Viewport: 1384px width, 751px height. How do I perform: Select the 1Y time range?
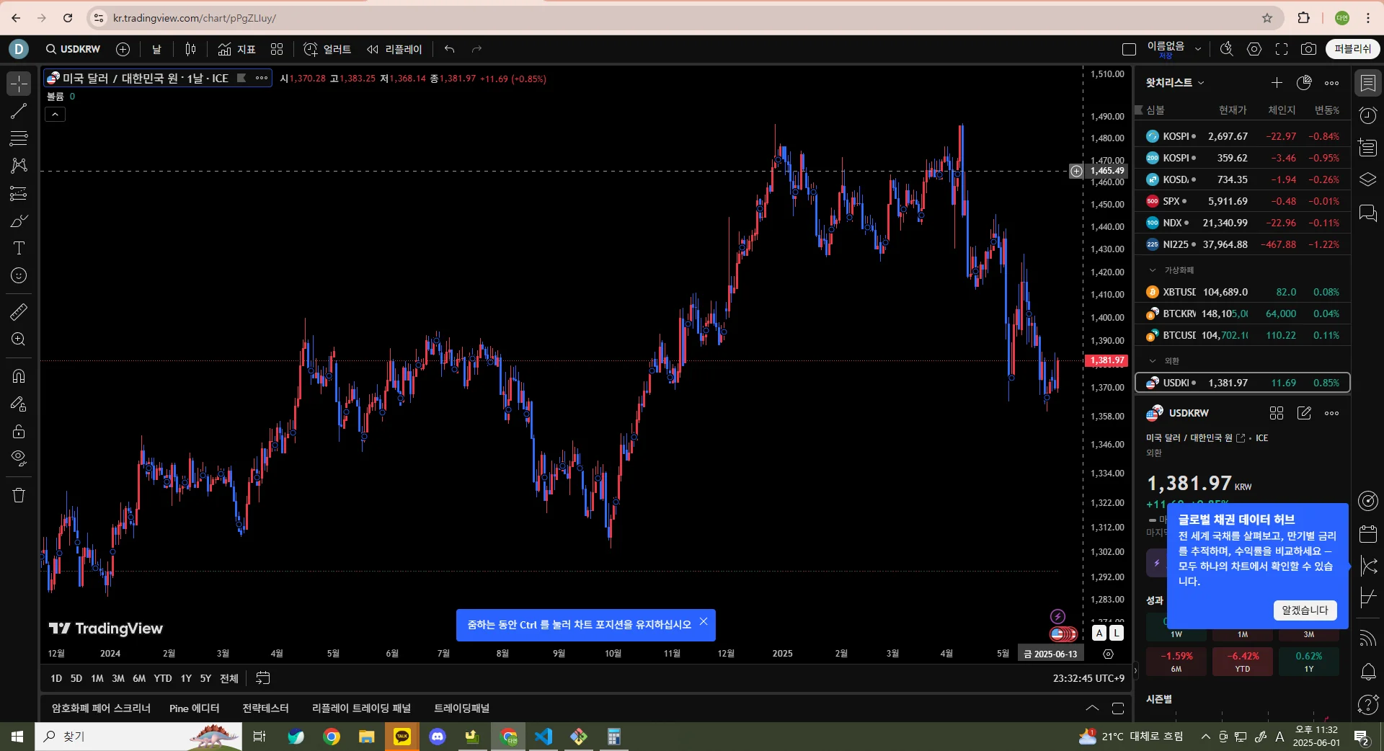[186, 678]
